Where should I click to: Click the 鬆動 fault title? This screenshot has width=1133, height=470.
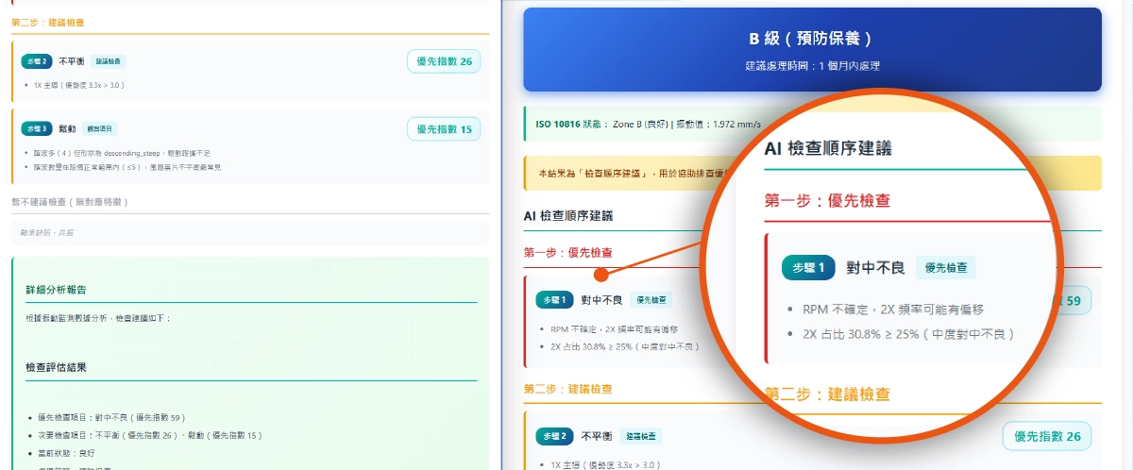(67, 128)
